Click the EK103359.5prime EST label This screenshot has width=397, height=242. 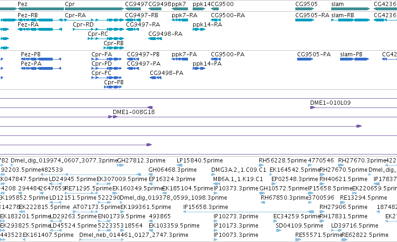[x=174, y=226]
